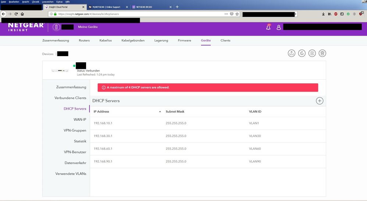Click the location selector icon in header

(x=56, y=27)
